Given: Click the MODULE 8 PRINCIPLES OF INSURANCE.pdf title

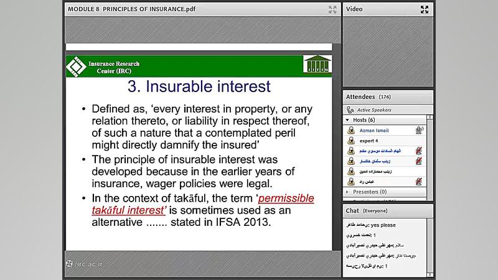Looking at the screenshot, I should 131,9.
